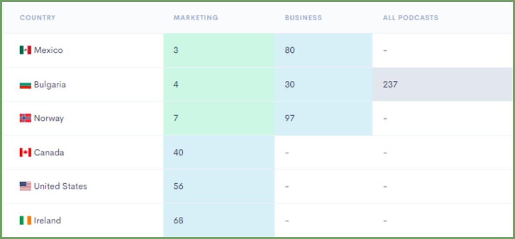The height and width of the screenshot is (239, 515).
Task: Select Canada's Marketing rank 40 cell
Action: coord(219,152)
